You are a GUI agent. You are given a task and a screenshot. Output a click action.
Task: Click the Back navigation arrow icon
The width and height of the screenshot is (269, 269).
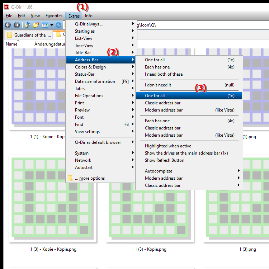pos(8,25)
